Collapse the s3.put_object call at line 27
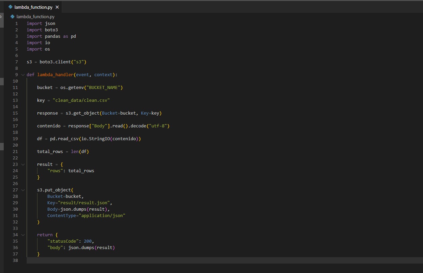The image size is (423, 273). [x=23, y=190]
